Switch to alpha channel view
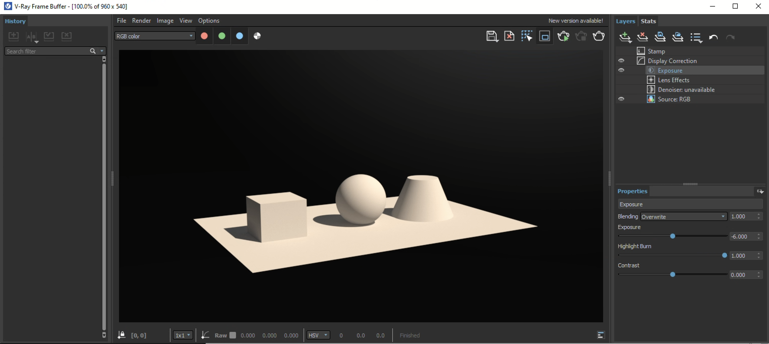 (x=257, y=36)
